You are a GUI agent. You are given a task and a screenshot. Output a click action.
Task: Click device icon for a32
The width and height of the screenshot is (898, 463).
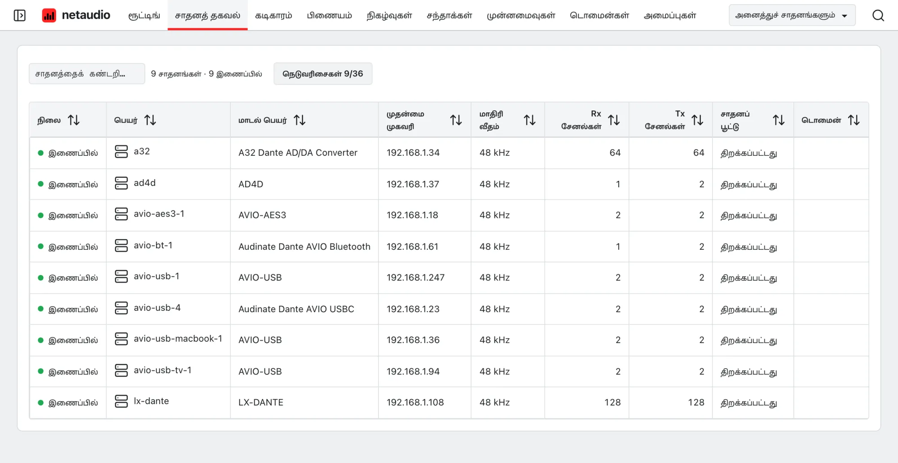click(121, 152)
